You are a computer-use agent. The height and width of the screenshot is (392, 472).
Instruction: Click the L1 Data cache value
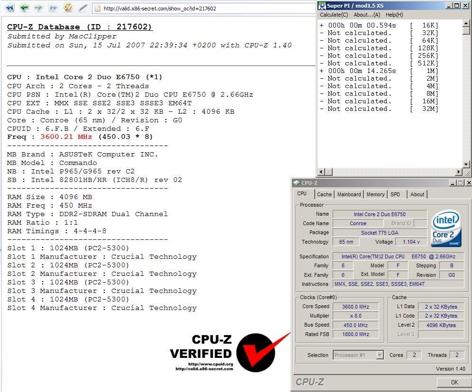[x=441, y=307]
